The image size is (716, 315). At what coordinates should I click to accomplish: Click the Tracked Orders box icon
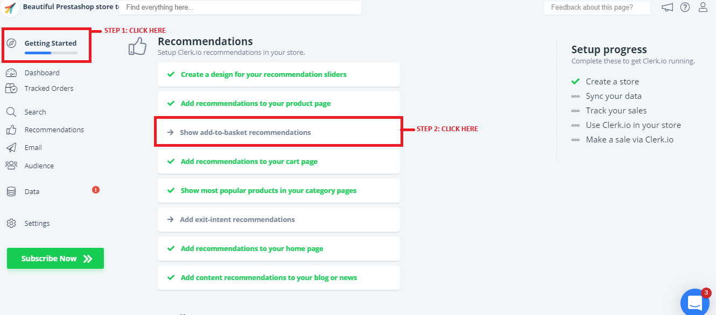(11, 89)
